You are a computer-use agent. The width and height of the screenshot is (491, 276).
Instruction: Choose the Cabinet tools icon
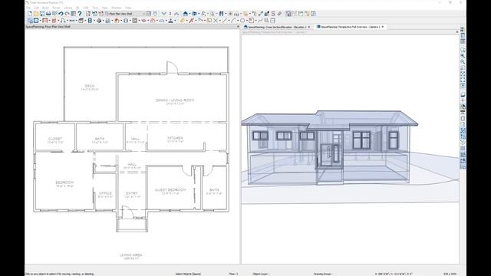[81, 21]
